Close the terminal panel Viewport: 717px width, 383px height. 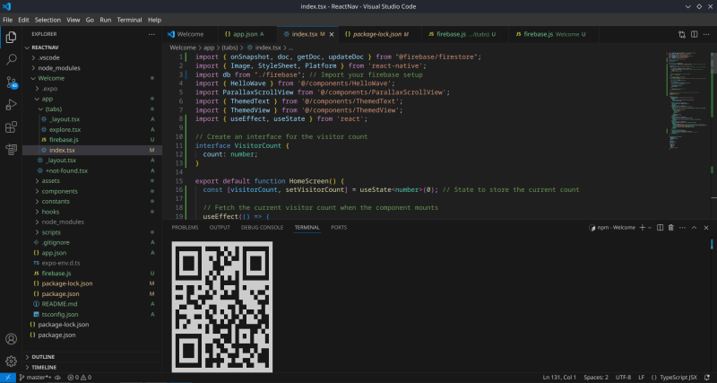pos(706,228)
